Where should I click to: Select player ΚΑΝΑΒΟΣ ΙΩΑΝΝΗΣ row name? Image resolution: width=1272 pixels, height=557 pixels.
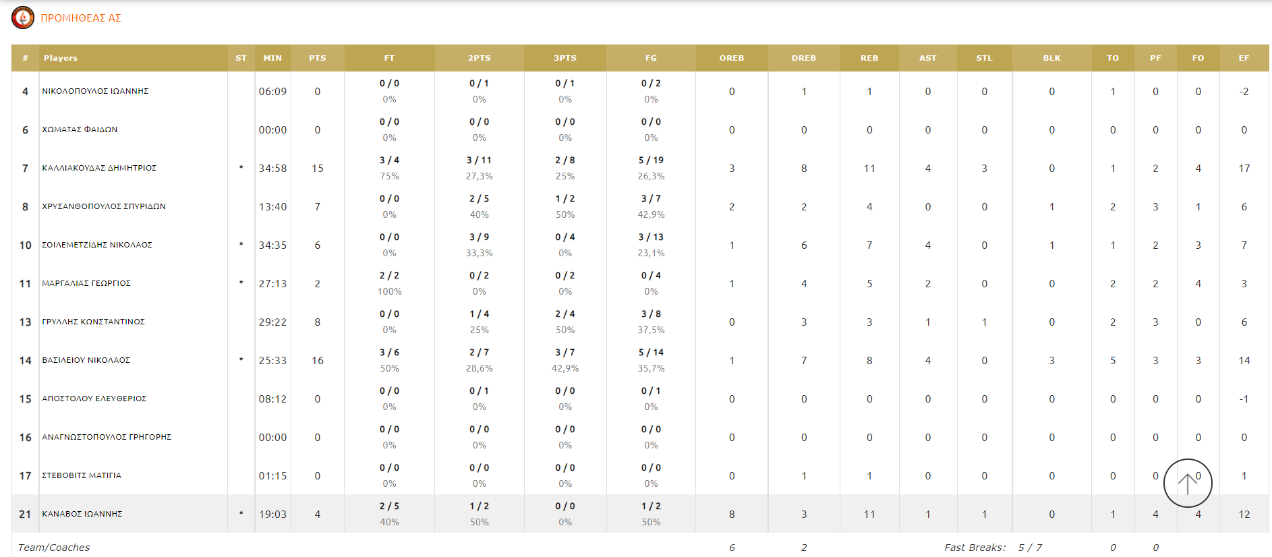coord(82,514)
